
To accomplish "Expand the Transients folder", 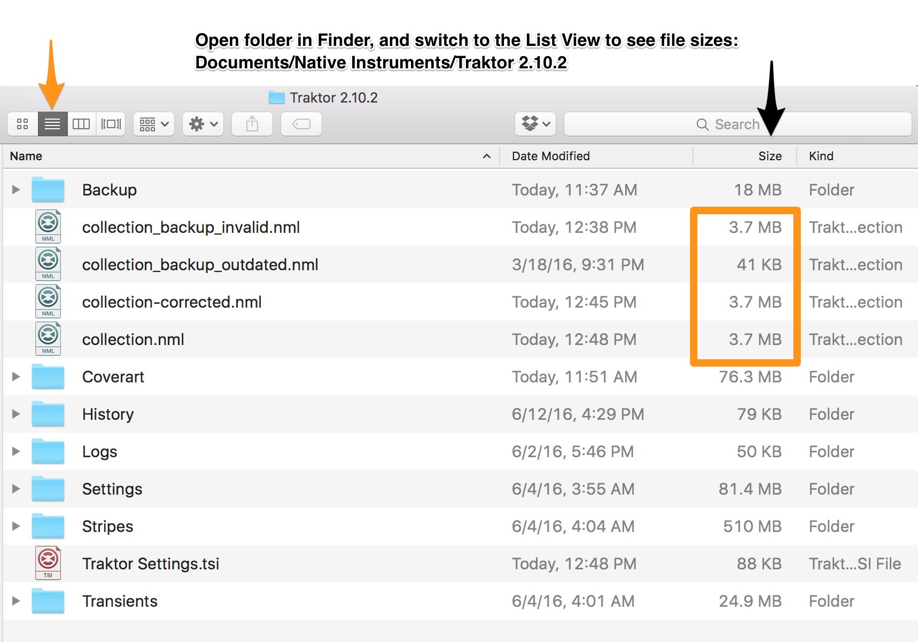I will tap(16, 601).
